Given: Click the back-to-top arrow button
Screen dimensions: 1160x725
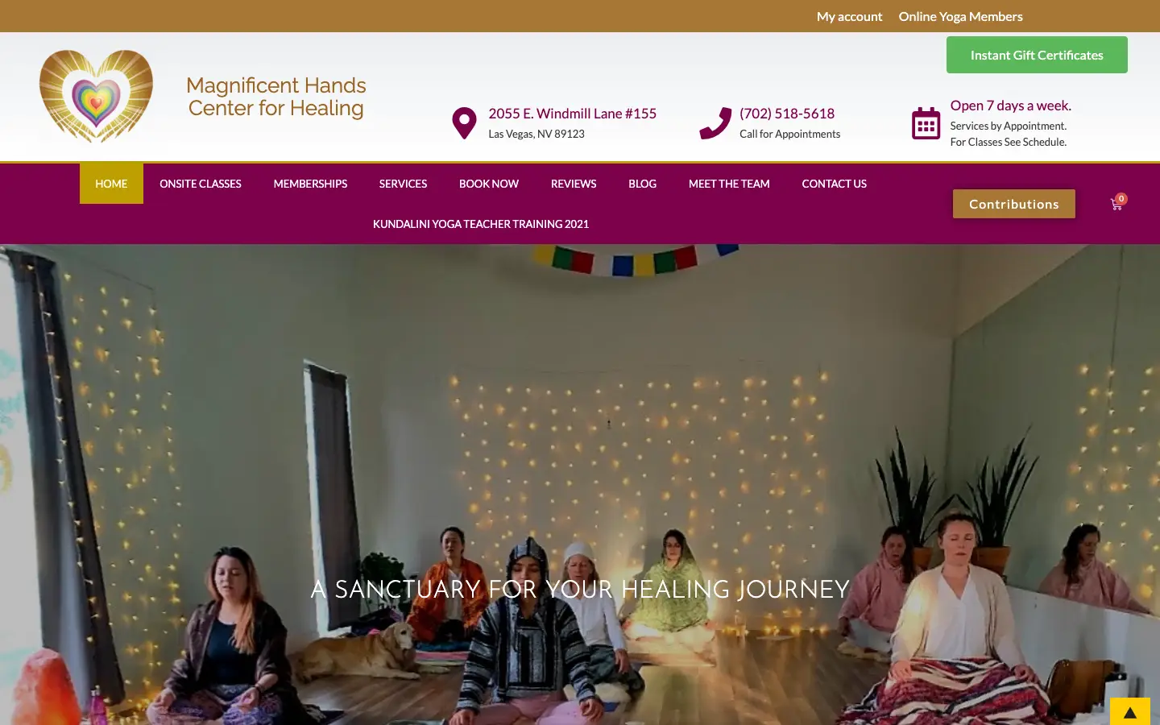Looking at the screenshot, I should tap(1130, 712).
